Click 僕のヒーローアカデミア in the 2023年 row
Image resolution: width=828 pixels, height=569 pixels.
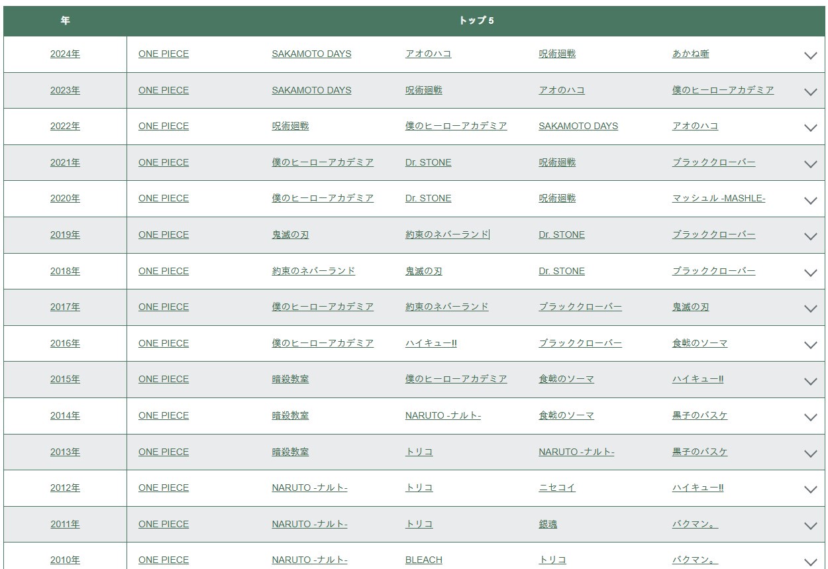723,90
